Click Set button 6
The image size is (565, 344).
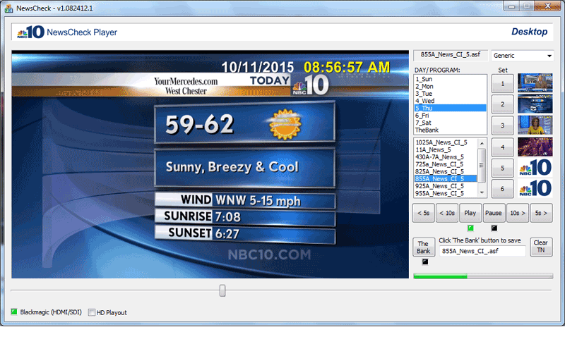[x=502, y=189]
